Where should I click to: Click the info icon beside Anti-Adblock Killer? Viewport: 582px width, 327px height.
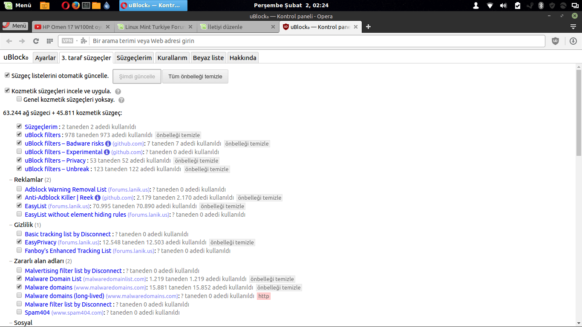[x=98, y=198]
